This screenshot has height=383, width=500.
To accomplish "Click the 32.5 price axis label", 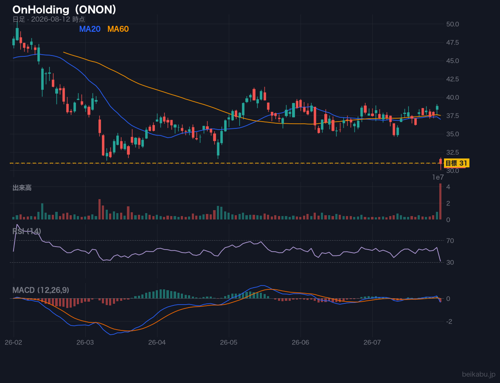I will (453, 152).
